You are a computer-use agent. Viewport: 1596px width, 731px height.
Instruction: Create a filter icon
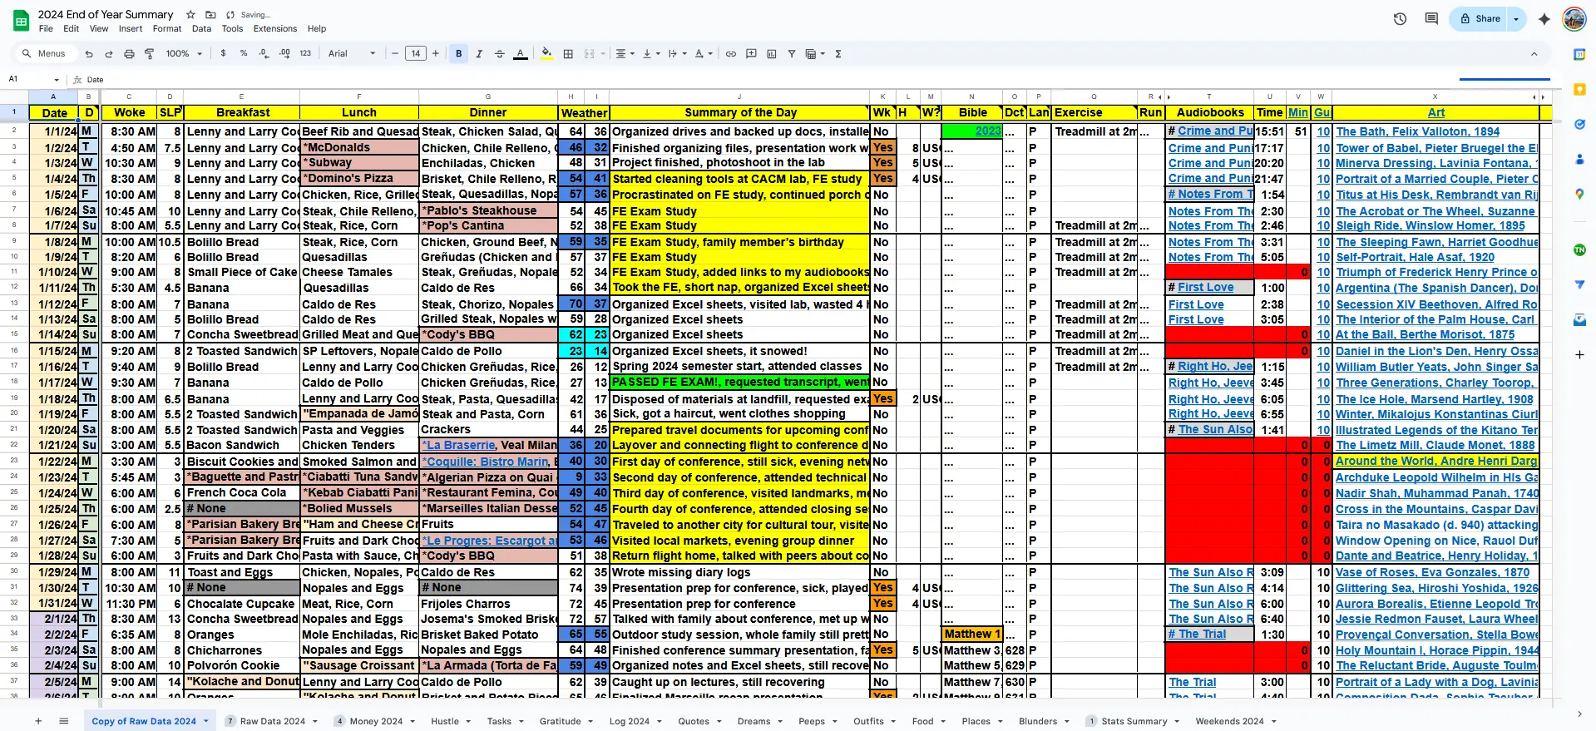click(x=792, y=54)
